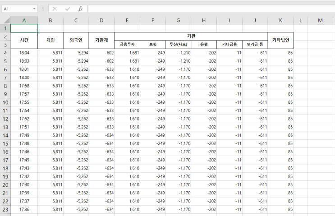Click time cell 18:04
The height and width of the screenshot is (216, 335).
(24, 53)
